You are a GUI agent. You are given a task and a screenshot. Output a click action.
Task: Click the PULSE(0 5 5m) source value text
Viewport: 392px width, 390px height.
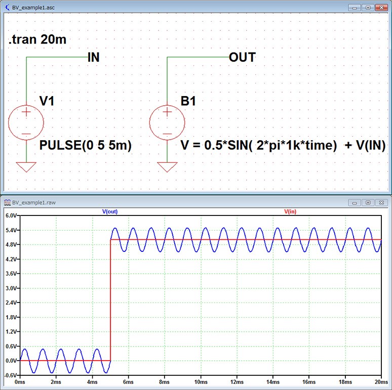click(x=85, y=146)
